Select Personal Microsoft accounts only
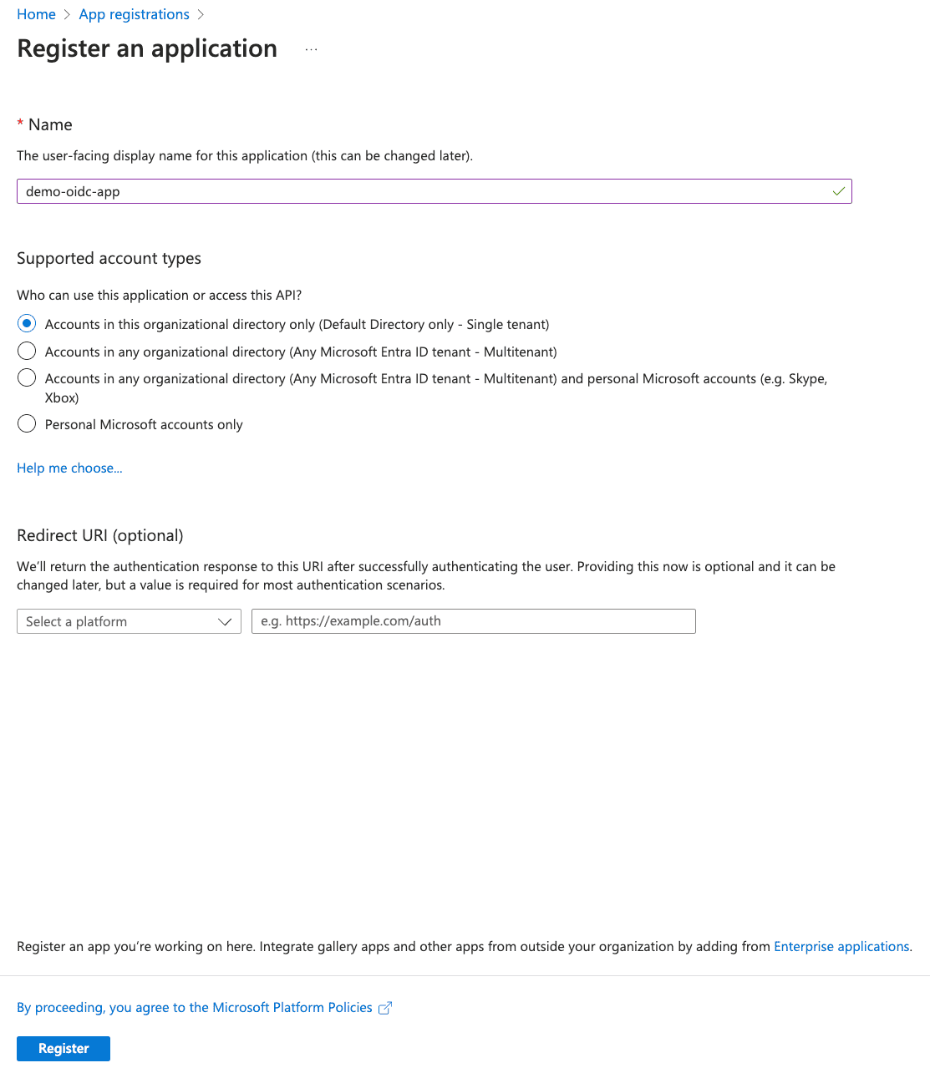 26,423
